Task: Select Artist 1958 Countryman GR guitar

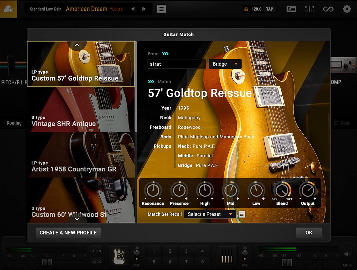Action: coord(81,155)
